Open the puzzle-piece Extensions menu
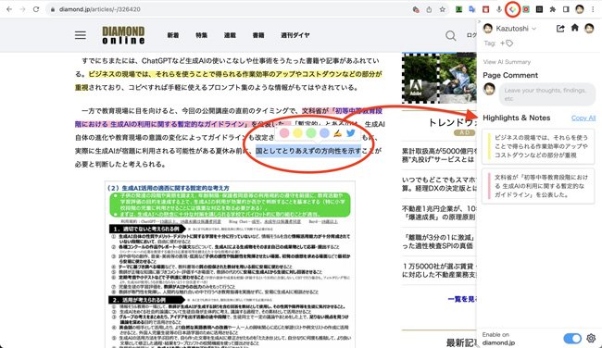 [x=553, y=9]
